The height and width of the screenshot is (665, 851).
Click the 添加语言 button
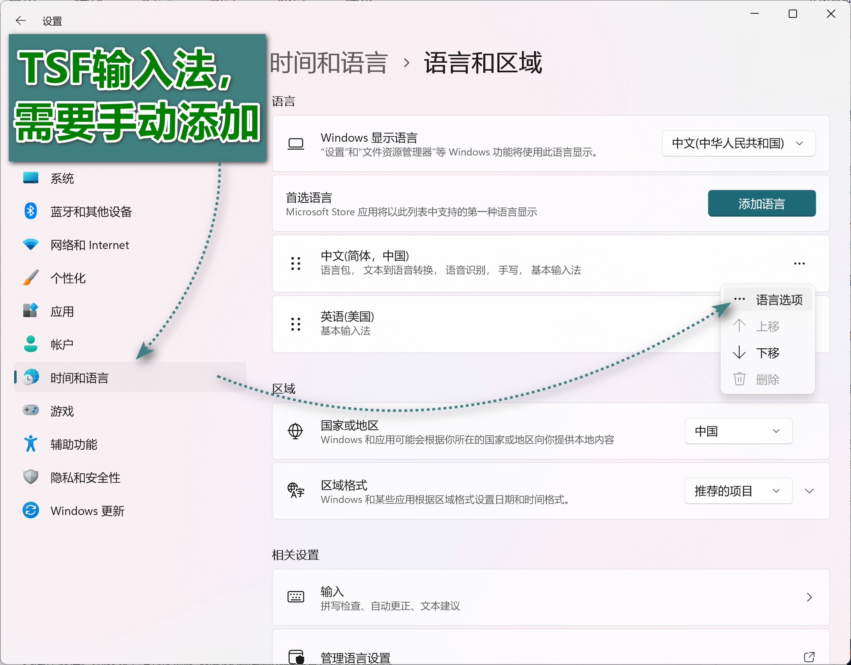click(x=762, y=203)
